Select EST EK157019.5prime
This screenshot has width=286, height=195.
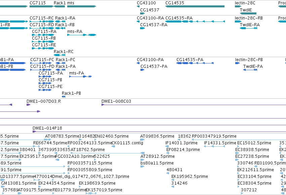104,190
